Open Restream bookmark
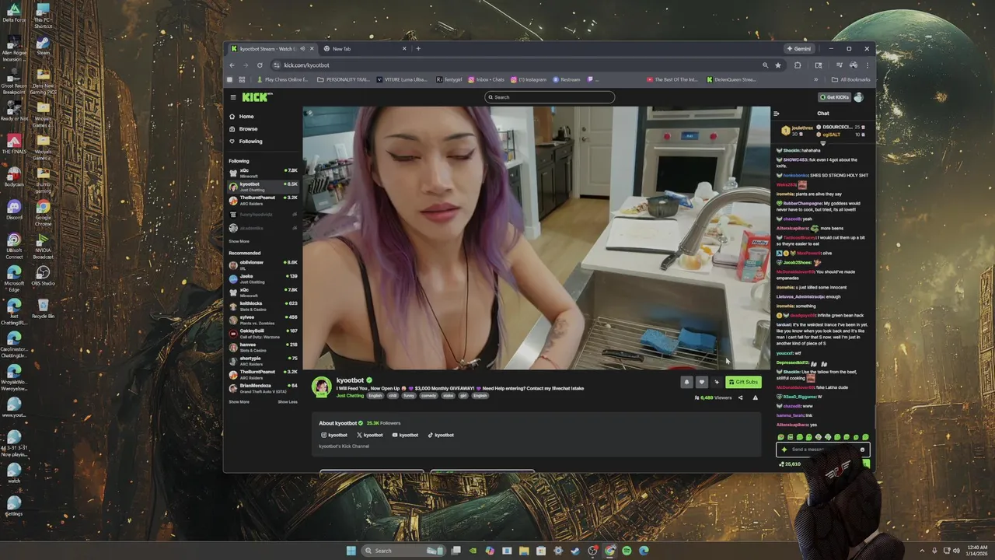995x560 pixels. (567, 79)
